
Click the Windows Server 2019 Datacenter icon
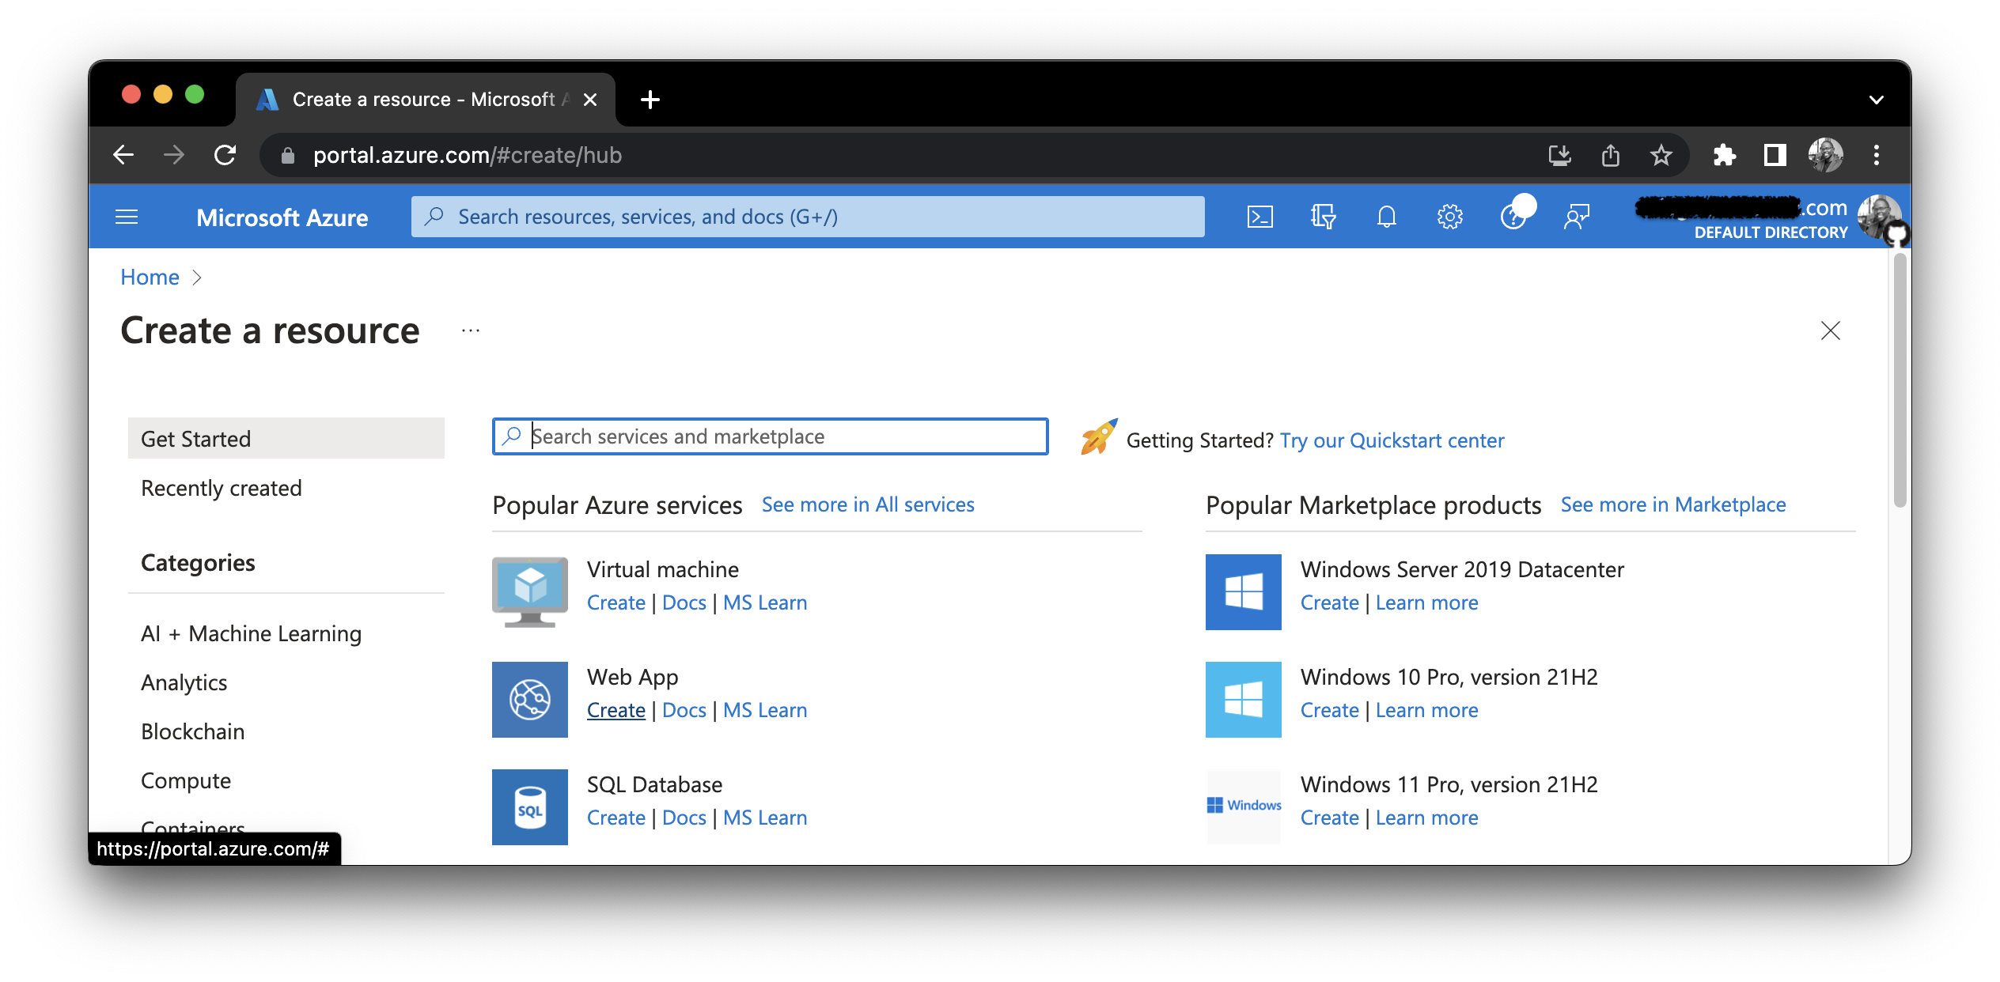[1244, 592]
